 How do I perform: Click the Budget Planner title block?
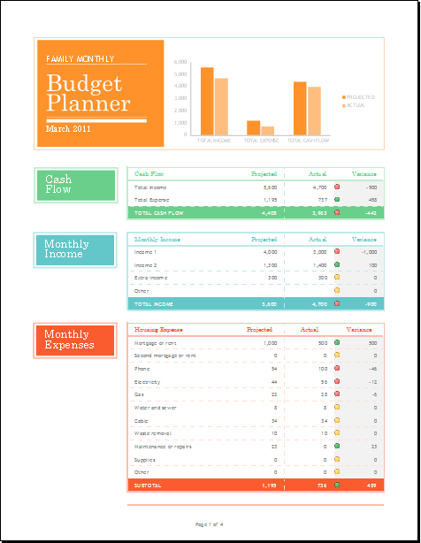pos(101,93)
